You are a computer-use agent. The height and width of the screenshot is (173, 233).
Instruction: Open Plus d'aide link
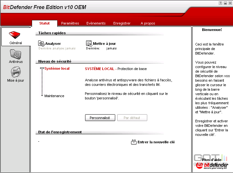pyautogui.click(x=212, y=160)
